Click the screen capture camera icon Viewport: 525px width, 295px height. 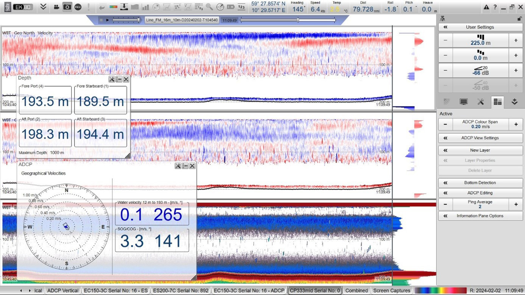67,7
